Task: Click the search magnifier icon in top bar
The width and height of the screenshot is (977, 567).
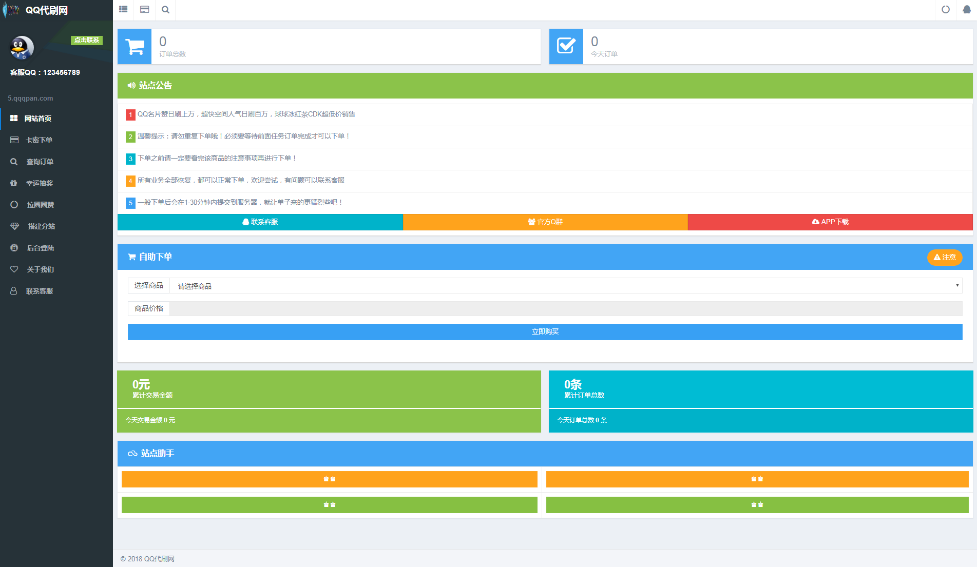Action: 165,10
